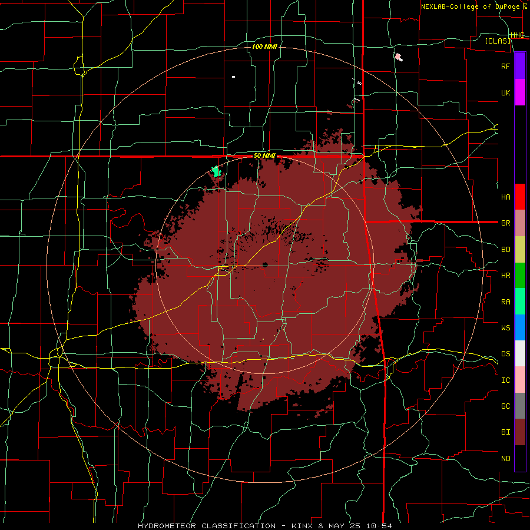Screen dimensions: 530x530
Task: Click the IC legend label
Action: tap(505, 380)
